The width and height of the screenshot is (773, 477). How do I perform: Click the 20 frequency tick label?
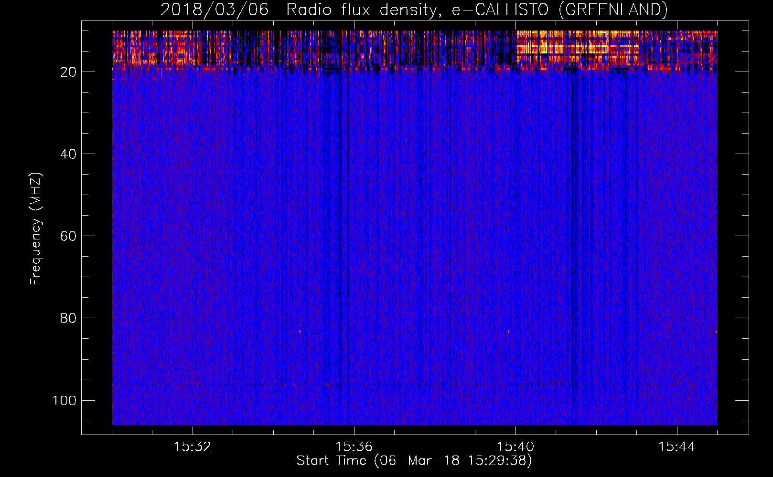pyautogui.click(x=68, y=72)
